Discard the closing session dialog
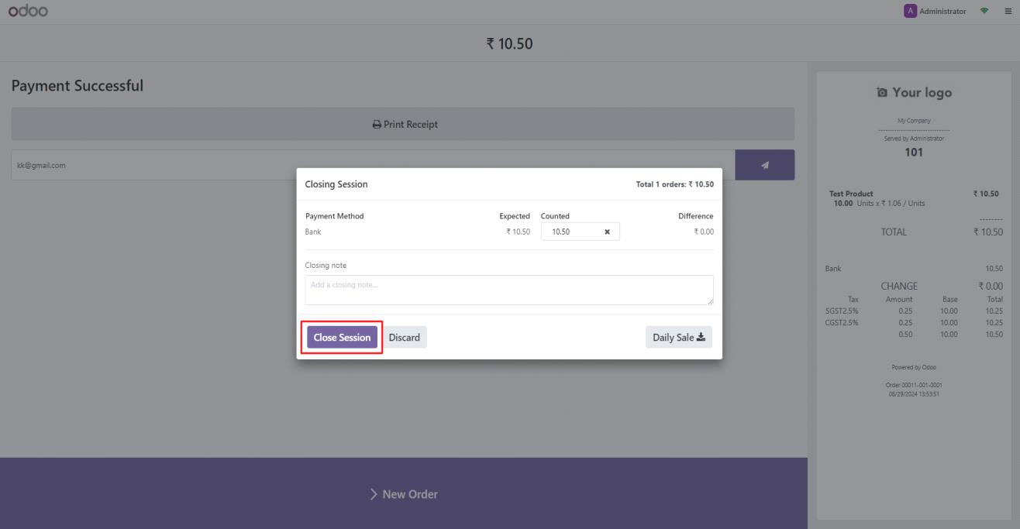Screen dimensions: 1020x529 [404, 338]
